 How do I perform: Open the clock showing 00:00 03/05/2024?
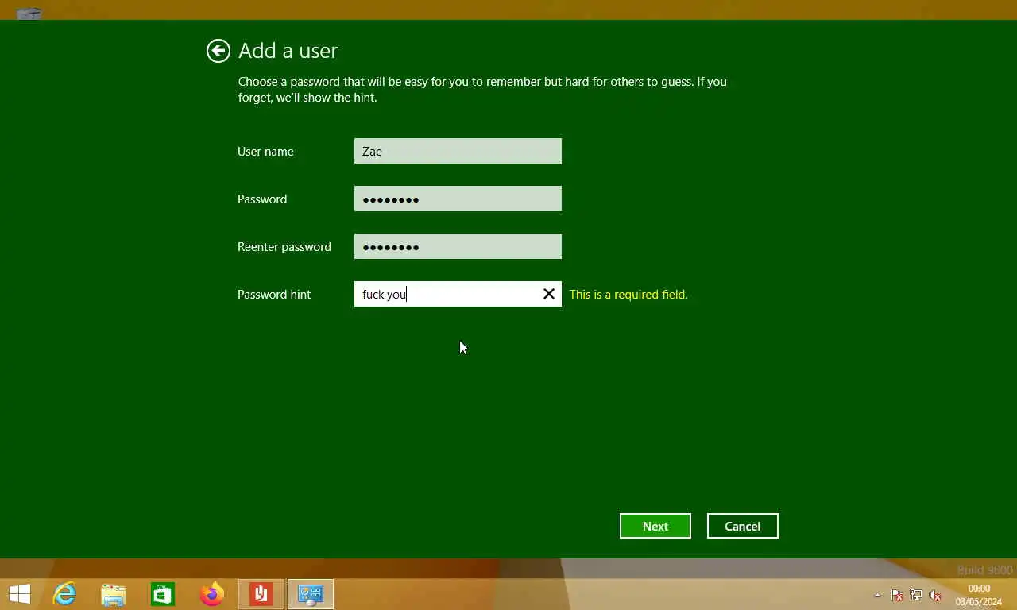pyautogui.click(x=979, y=595)
